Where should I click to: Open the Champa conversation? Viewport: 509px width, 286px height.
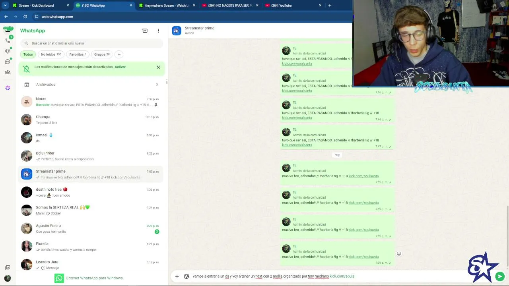[91, 120]
